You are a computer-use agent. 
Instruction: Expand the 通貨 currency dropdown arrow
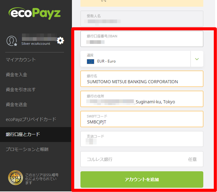click(197, 59)
